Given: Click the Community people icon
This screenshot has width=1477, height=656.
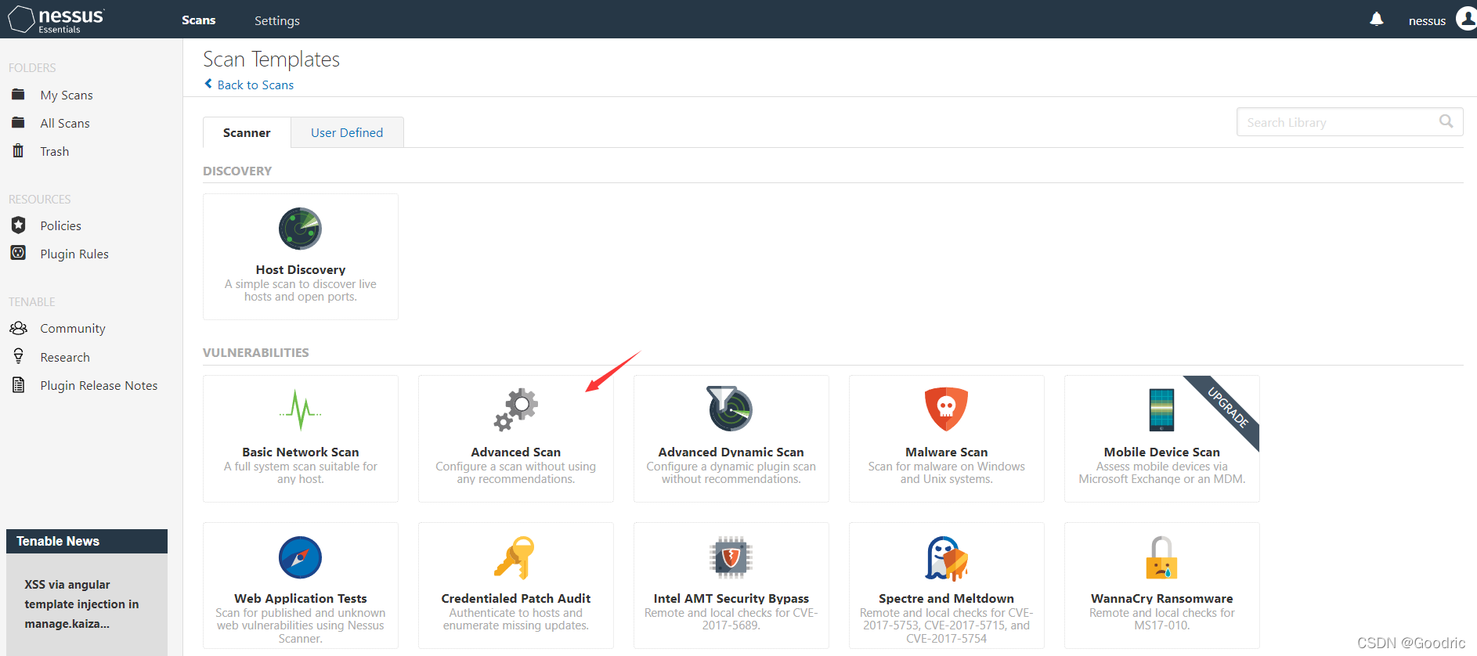Looking at the screenshot, I should tap(18, 328).
